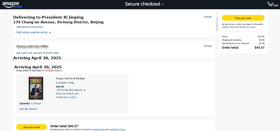Select the Items $42.99 value in sidebar
This screenshot has width=280, height=131.
[261, 36]
